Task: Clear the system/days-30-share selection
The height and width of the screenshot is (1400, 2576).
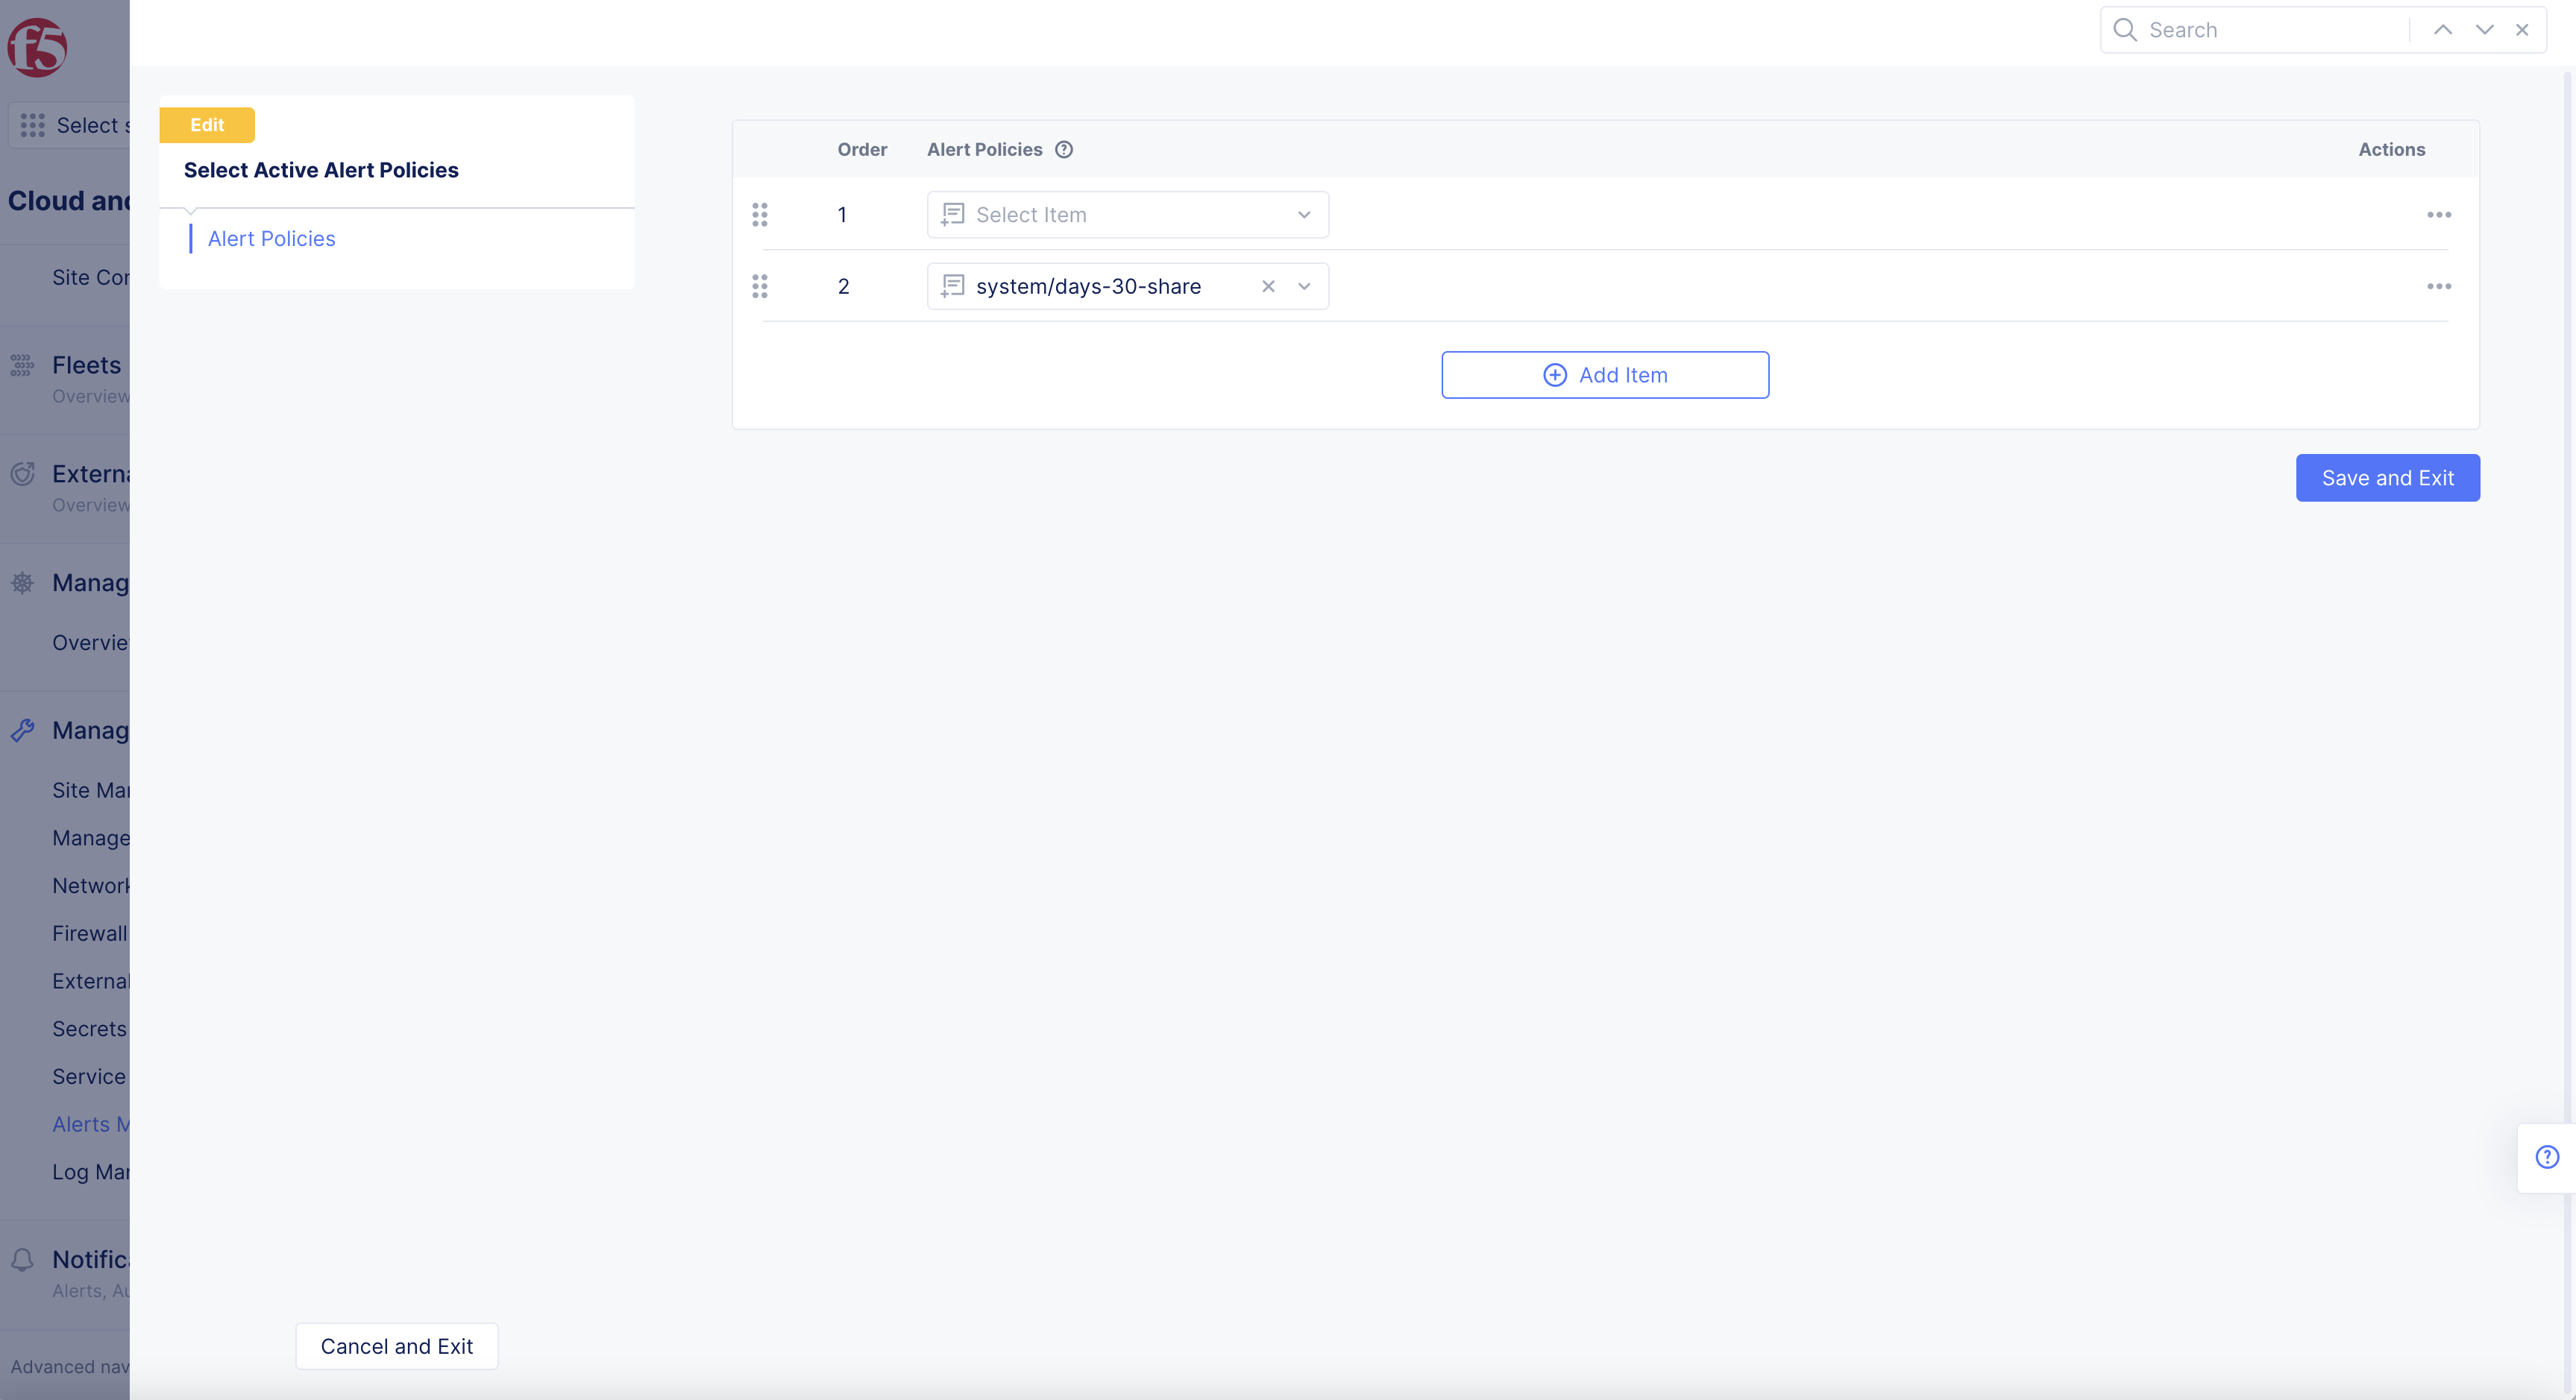Action: pos(1268,287)
